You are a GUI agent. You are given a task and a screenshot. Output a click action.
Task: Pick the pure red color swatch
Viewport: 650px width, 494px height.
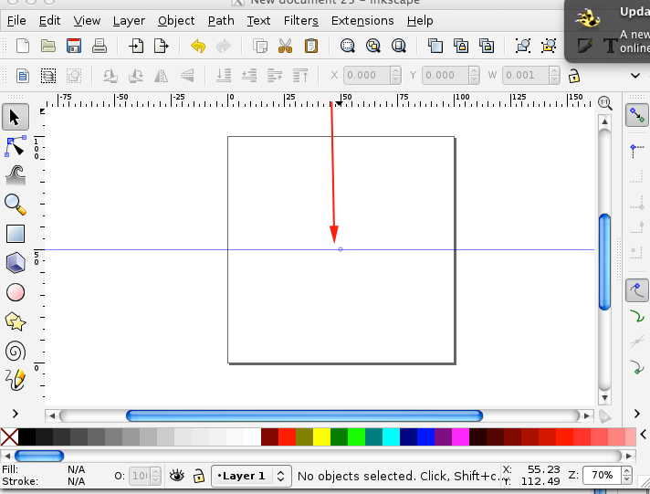[x=287, y=437]
